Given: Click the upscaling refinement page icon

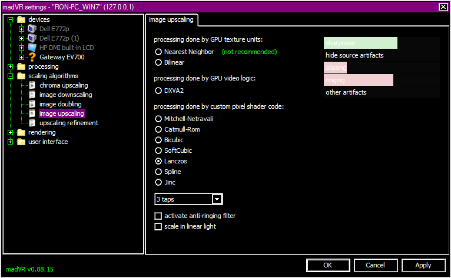Looking at the screenshot, I should 32,123.
